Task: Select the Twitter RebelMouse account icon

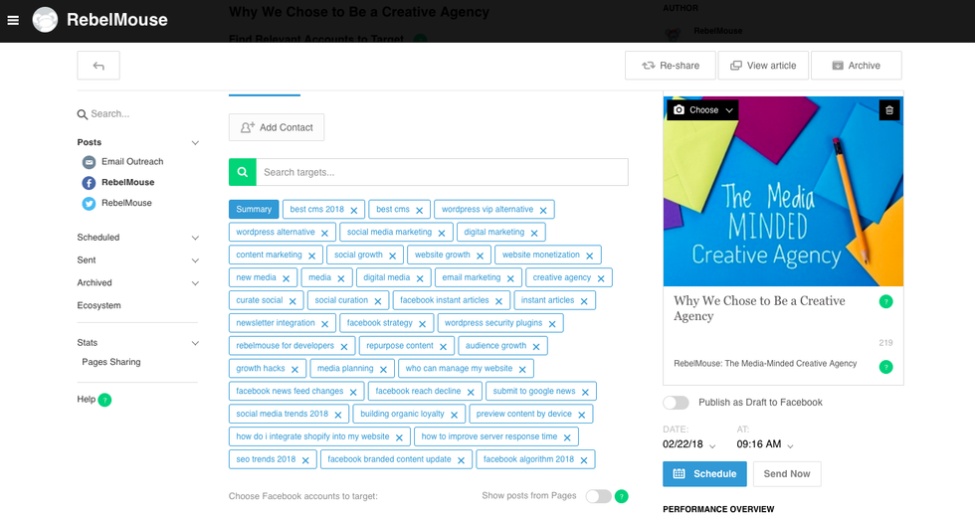Action: click(x=89, y=203)
